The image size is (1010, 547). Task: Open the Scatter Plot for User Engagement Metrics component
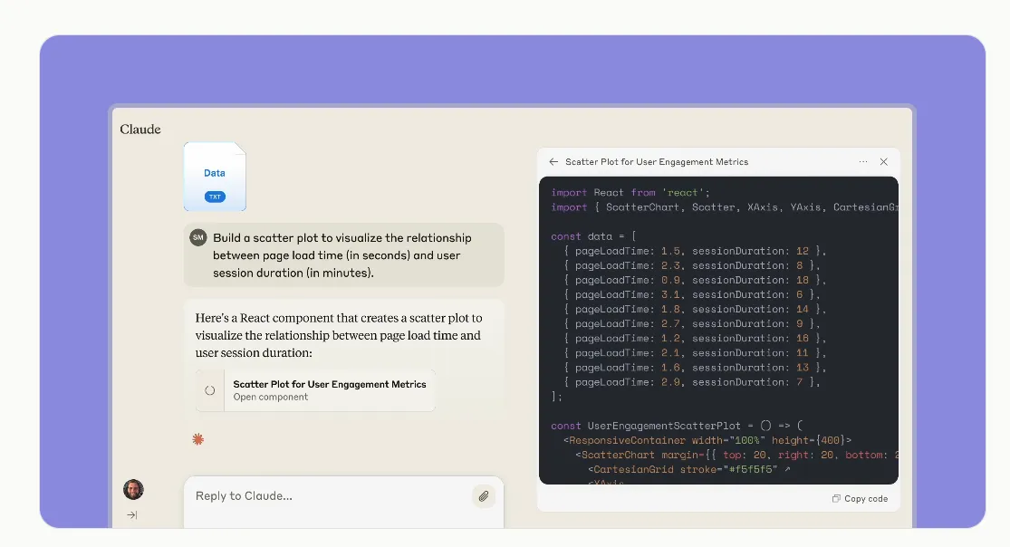pyautogui.click(x=315, y=390)
